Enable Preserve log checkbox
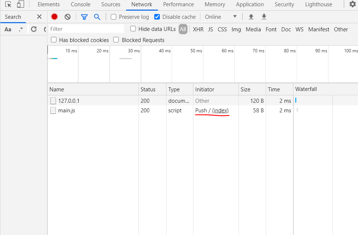Screen dimensions: 358x235 coord(113,17)
